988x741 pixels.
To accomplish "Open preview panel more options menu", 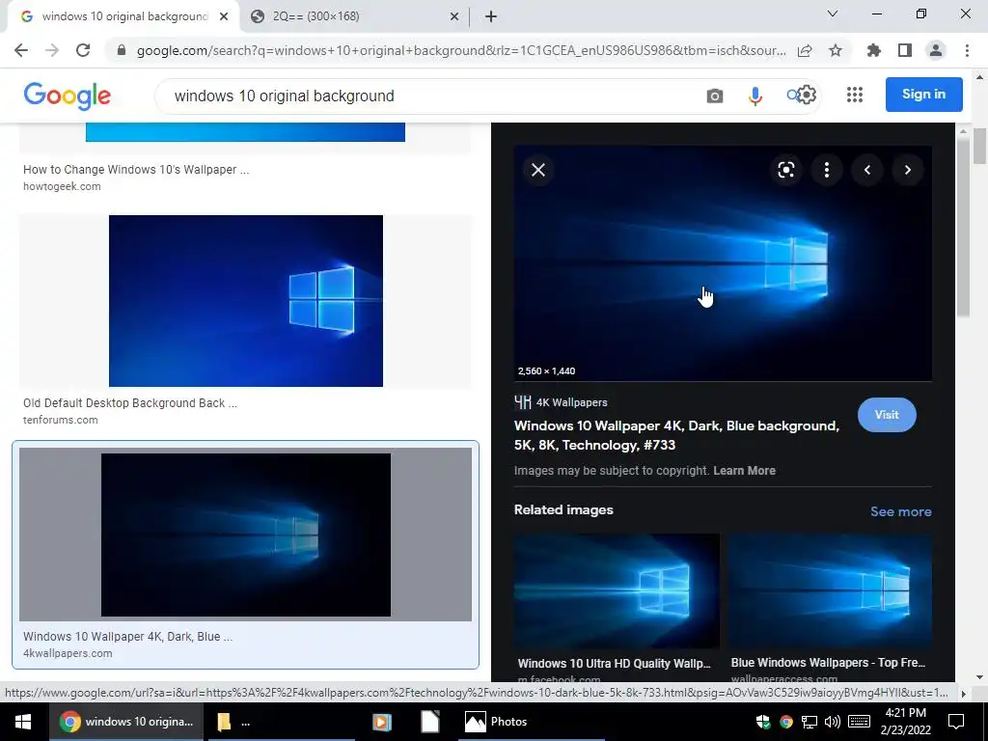I will [x=827, y=170].
